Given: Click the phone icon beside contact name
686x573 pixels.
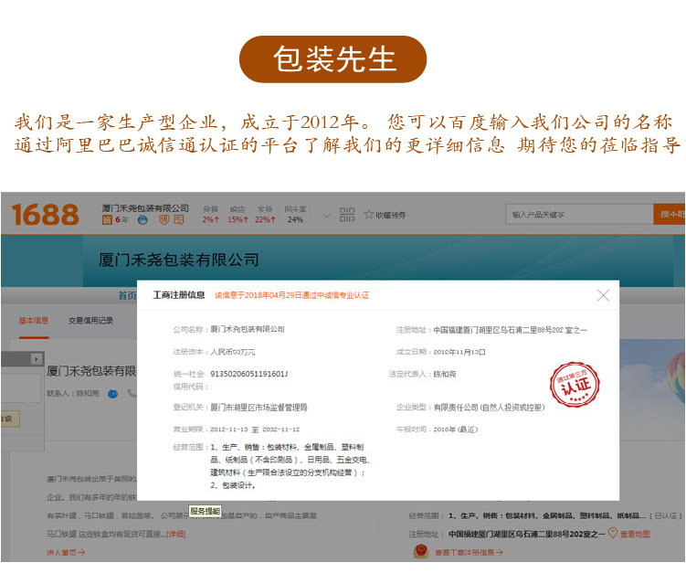Looking at the screenshot, I should [x=132, y=393].
